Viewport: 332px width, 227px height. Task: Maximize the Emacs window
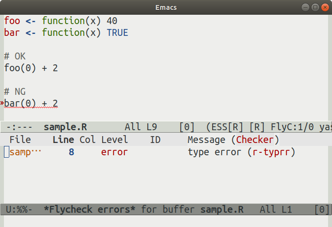click(x=314, y=7)
